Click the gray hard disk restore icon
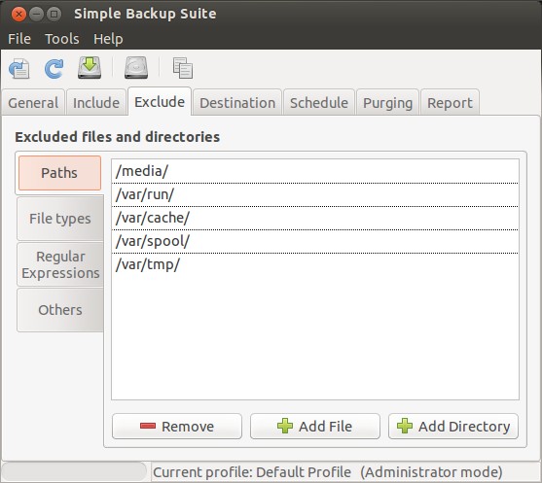542x483 pixels. point(136,68)
